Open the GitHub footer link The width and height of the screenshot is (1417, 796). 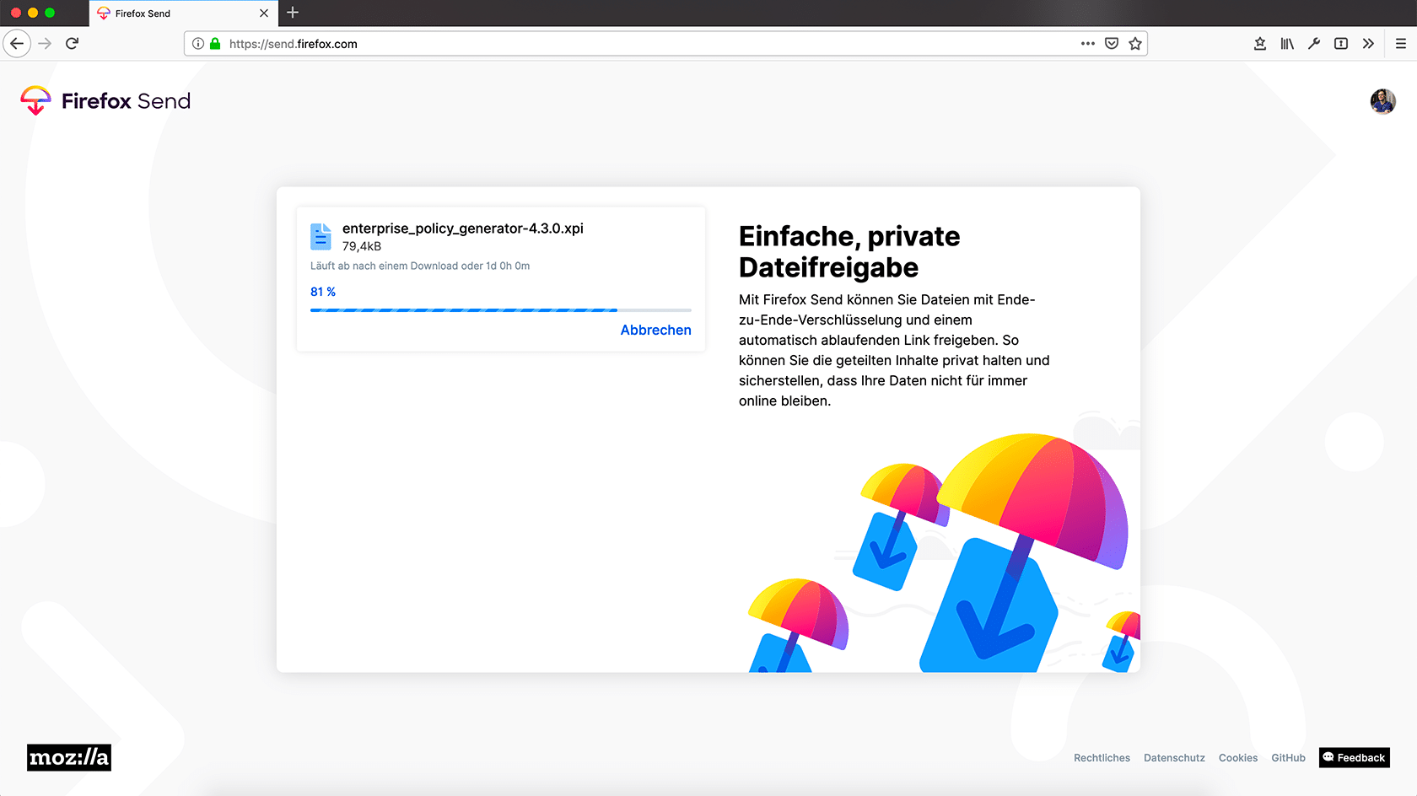1288,758
